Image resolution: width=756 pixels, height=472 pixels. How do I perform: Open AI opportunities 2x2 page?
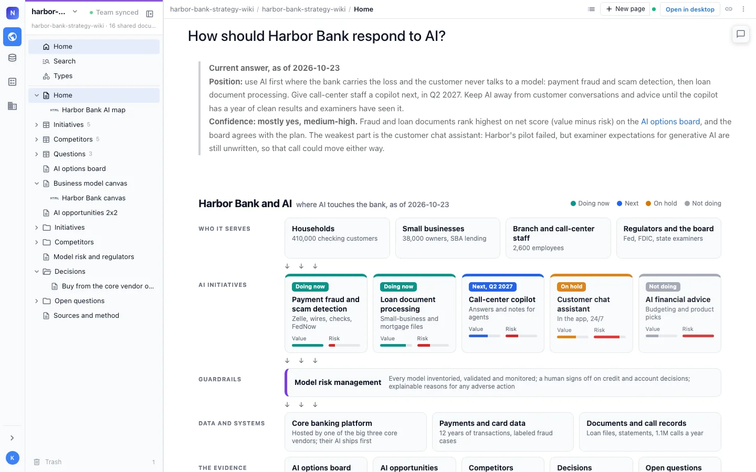pos(94,213)
